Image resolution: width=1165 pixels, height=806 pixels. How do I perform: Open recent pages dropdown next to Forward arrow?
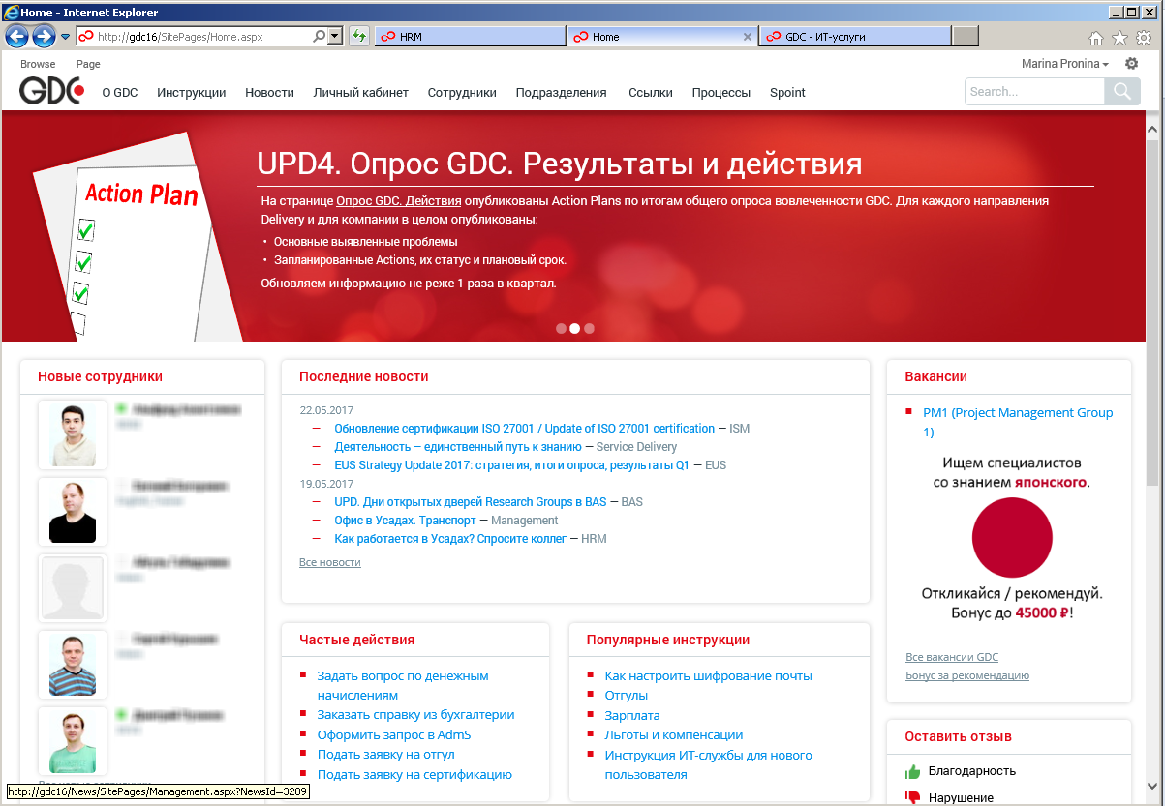(65, 37)
